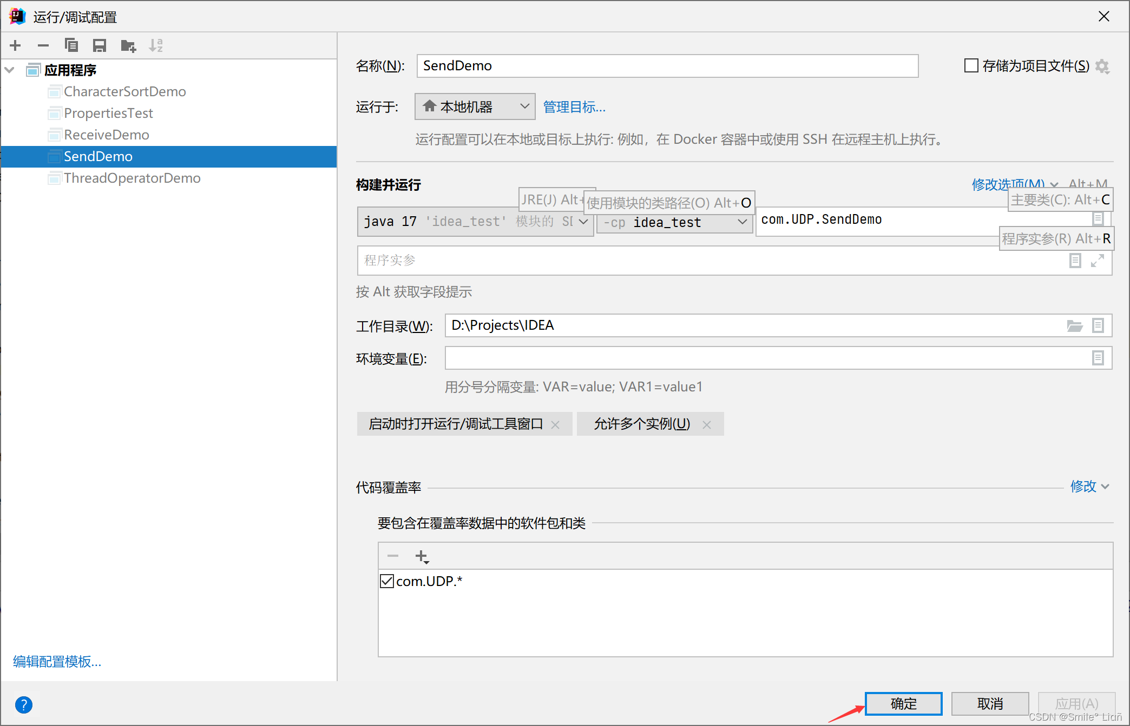Select the ThreadOperatorDemo configuration
The height and width of the screenshot is (726, 1130).
pos(132,178)
